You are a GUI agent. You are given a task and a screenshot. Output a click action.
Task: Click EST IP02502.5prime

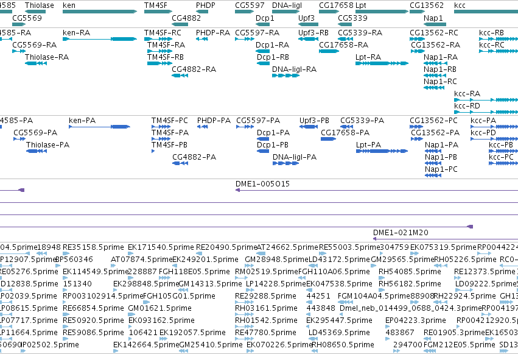pos(50,345)
